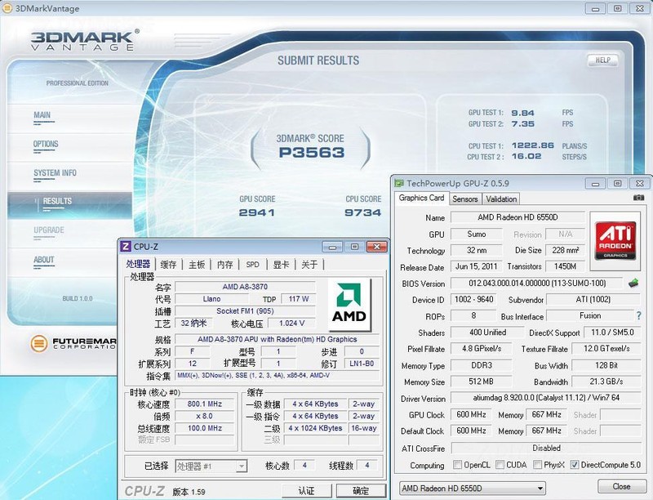Viewport: 653px width, 500px height.
Task: Click the GPU-Z camera screenshot icon
Action: point(638,198)
